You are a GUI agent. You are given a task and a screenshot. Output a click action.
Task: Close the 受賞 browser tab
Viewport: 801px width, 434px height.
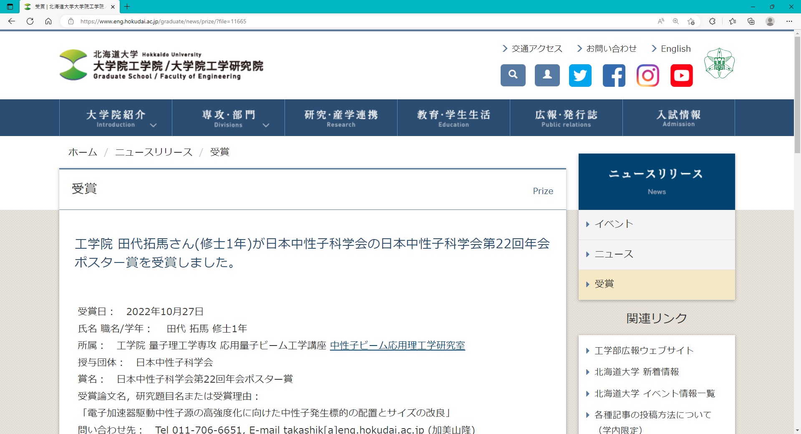click(x=113, y=7)
